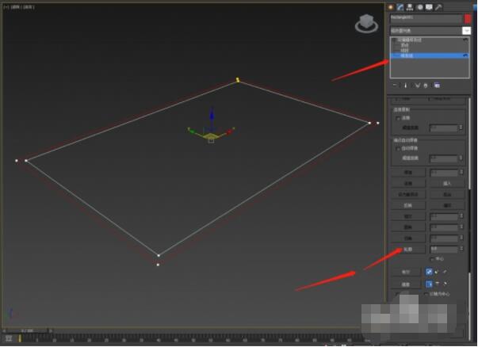Viewport: 478px width, 347px height.
Task: Enable the automatic welding checkbox
Action: pos(399,148)
